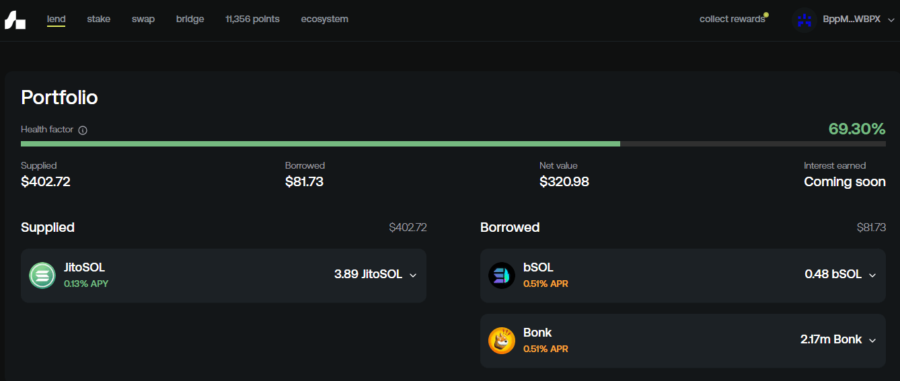Click the Net value label
Image resolution: width=900 pixels, height=381 pixels.
point(558,165)
